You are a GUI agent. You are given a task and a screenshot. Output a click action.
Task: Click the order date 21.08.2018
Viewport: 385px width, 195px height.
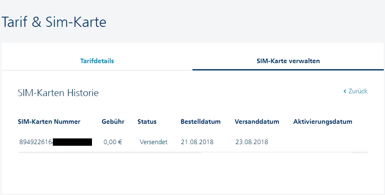pyautogui.click(x=197, y=142)
